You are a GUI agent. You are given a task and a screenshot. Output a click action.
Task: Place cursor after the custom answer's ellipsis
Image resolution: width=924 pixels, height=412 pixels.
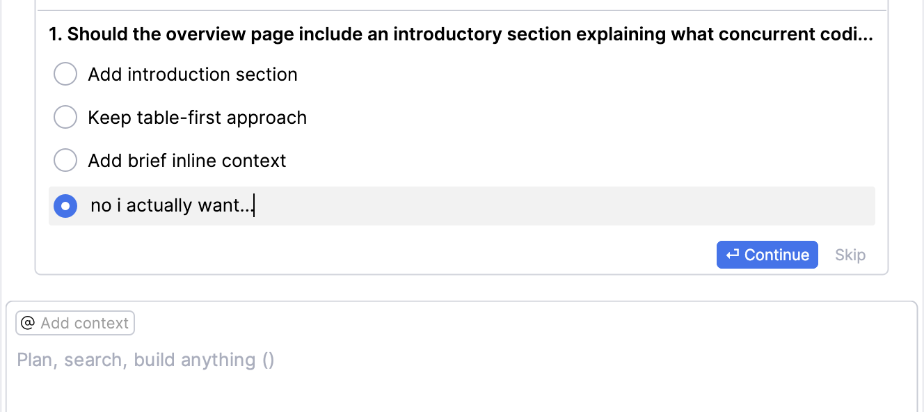click(255, 205)
